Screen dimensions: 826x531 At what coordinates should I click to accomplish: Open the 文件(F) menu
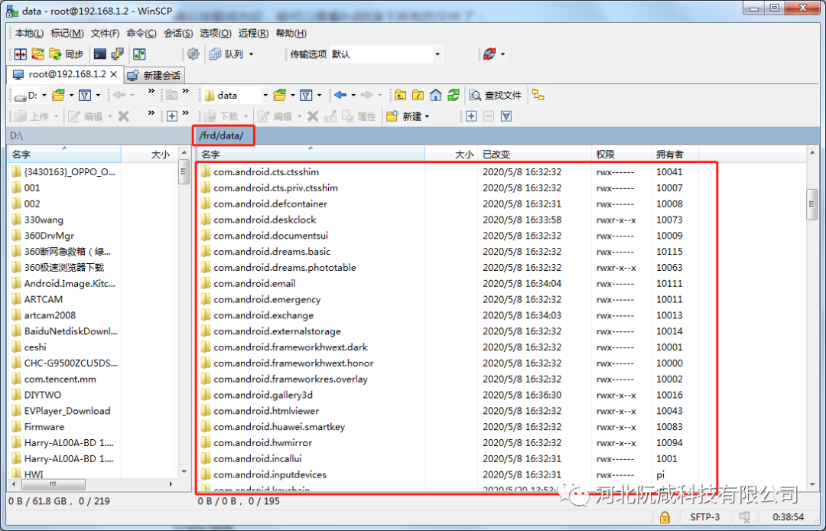[x=105, y=33]
